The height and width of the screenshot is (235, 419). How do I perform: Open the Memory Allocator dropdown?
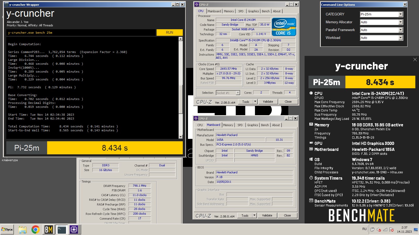pyautogui.click(x=400, y=22)
